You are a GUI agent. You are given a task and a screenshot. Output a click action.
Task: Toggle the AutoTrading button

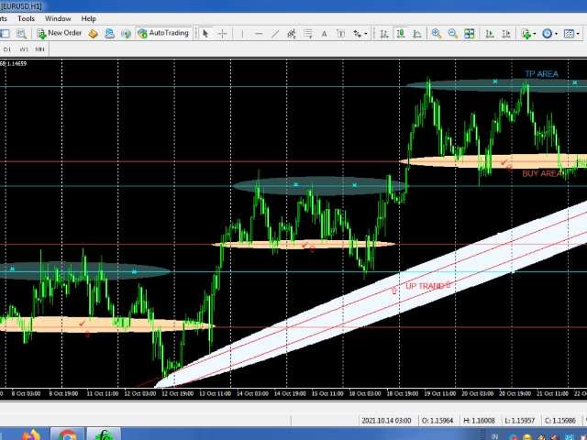point(163,33)
